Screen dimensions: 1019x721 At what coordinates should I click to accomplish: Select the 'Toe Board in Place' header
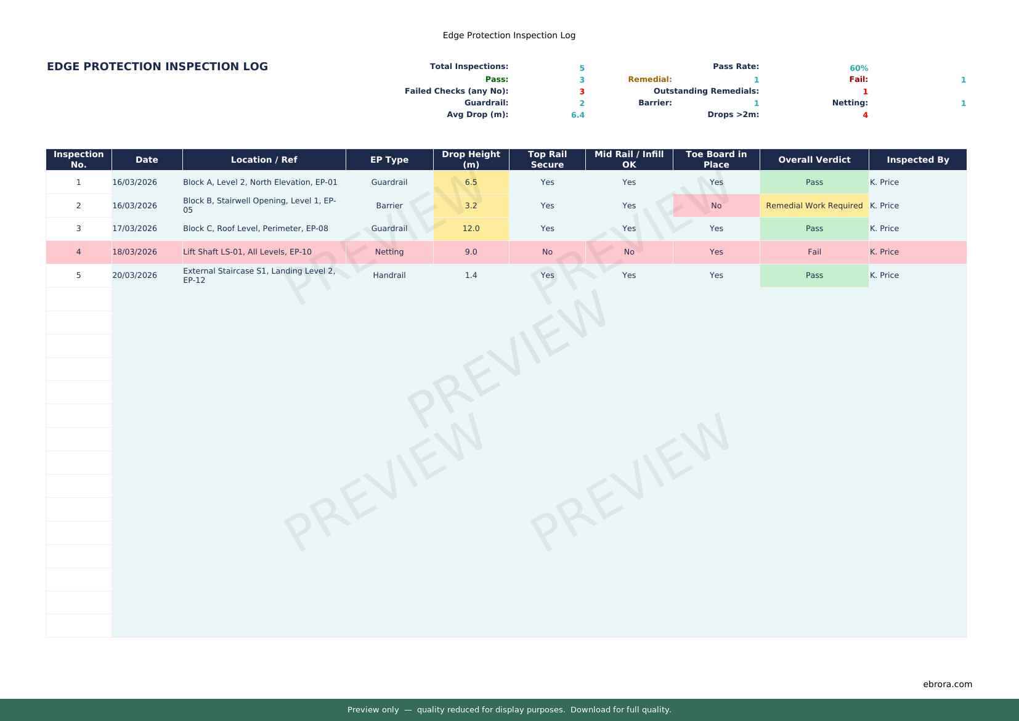[x=716, y=160]
